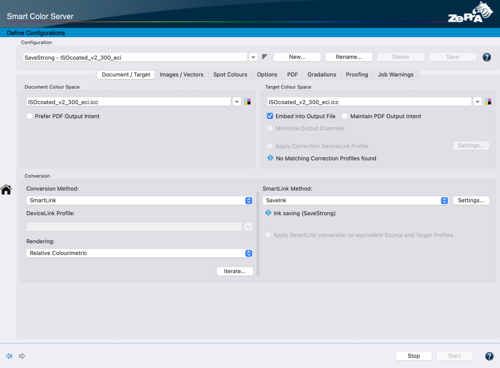Viewport: 500px width, 368px height.
Task: Switch to Document / Target tab
Action: pos(126,75)
